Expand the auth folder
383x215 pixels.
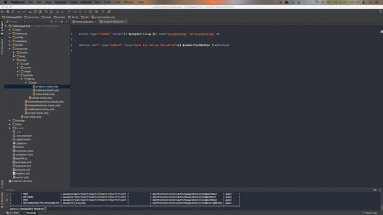tap(17, 64)
